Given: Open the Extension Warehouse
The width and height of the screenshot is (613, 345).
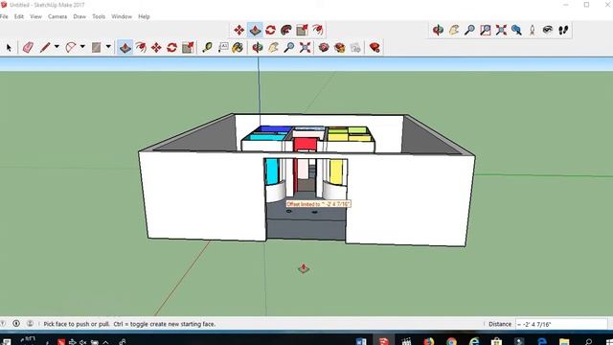Looking at the screenshot, I should coord(340,48).
